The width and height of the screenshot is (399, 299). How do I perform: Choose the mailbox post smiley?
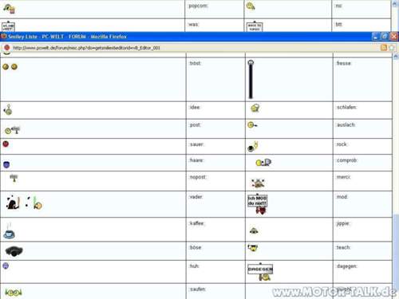12,129
